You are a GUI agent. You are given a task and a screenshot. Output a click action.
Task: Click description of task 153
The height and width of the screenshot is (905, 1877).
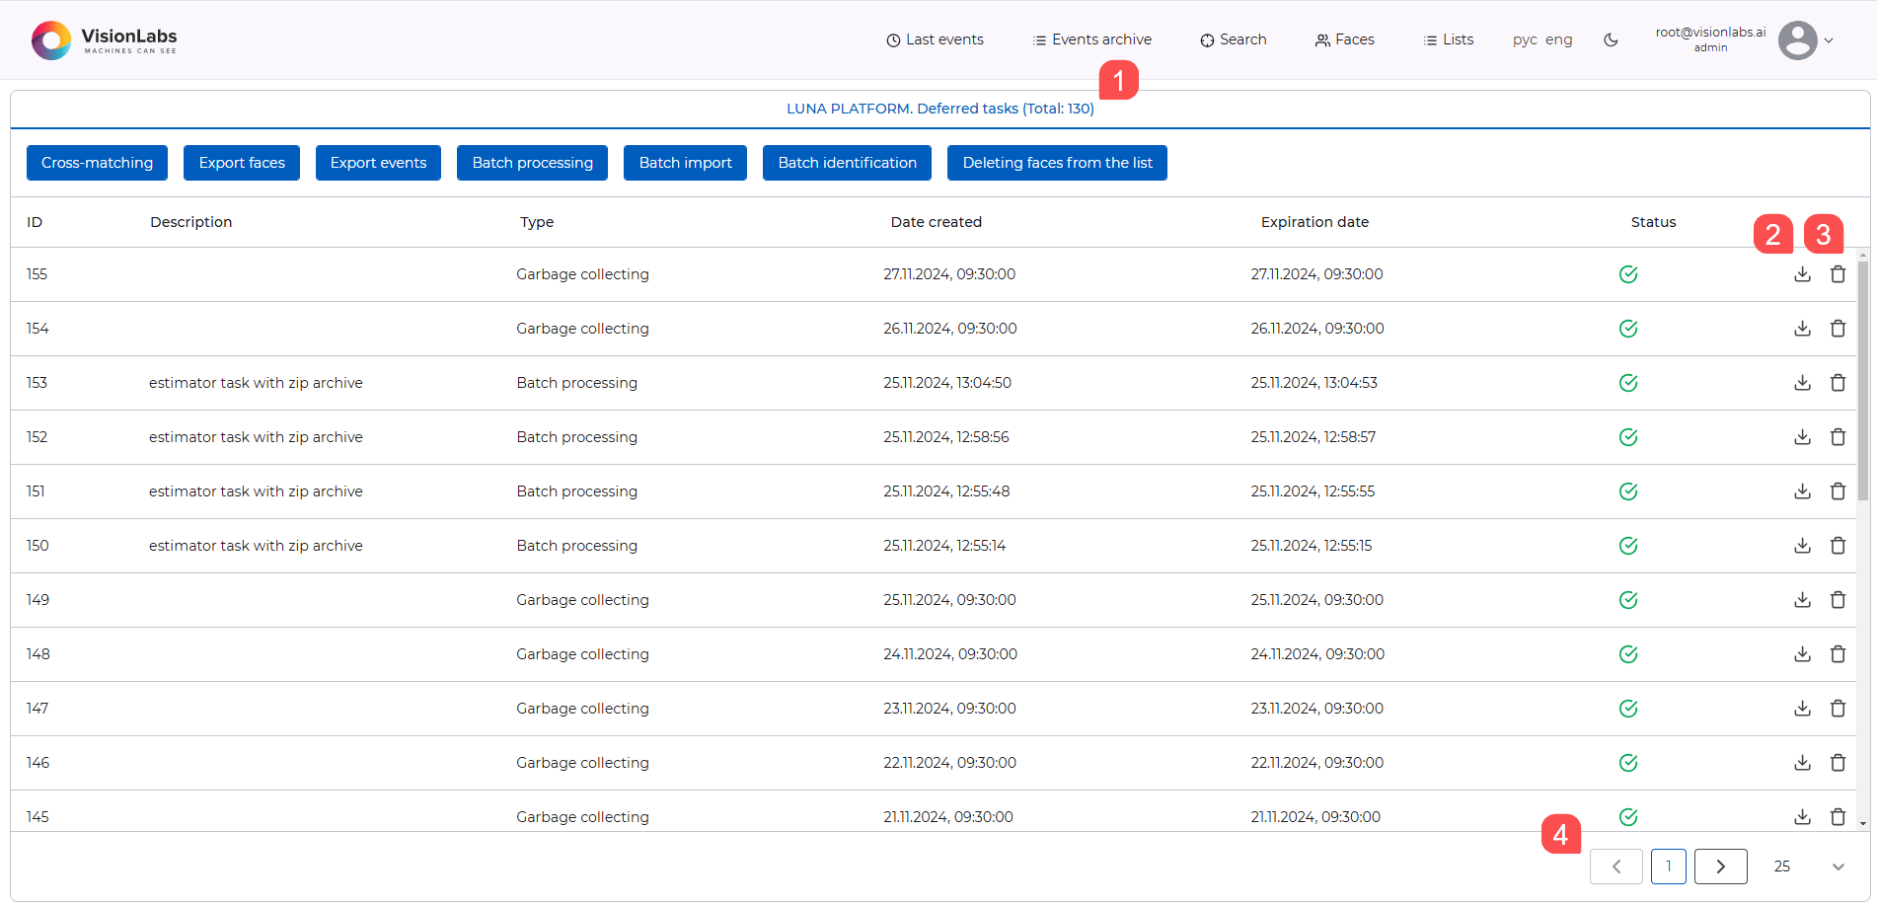(256, 383)
